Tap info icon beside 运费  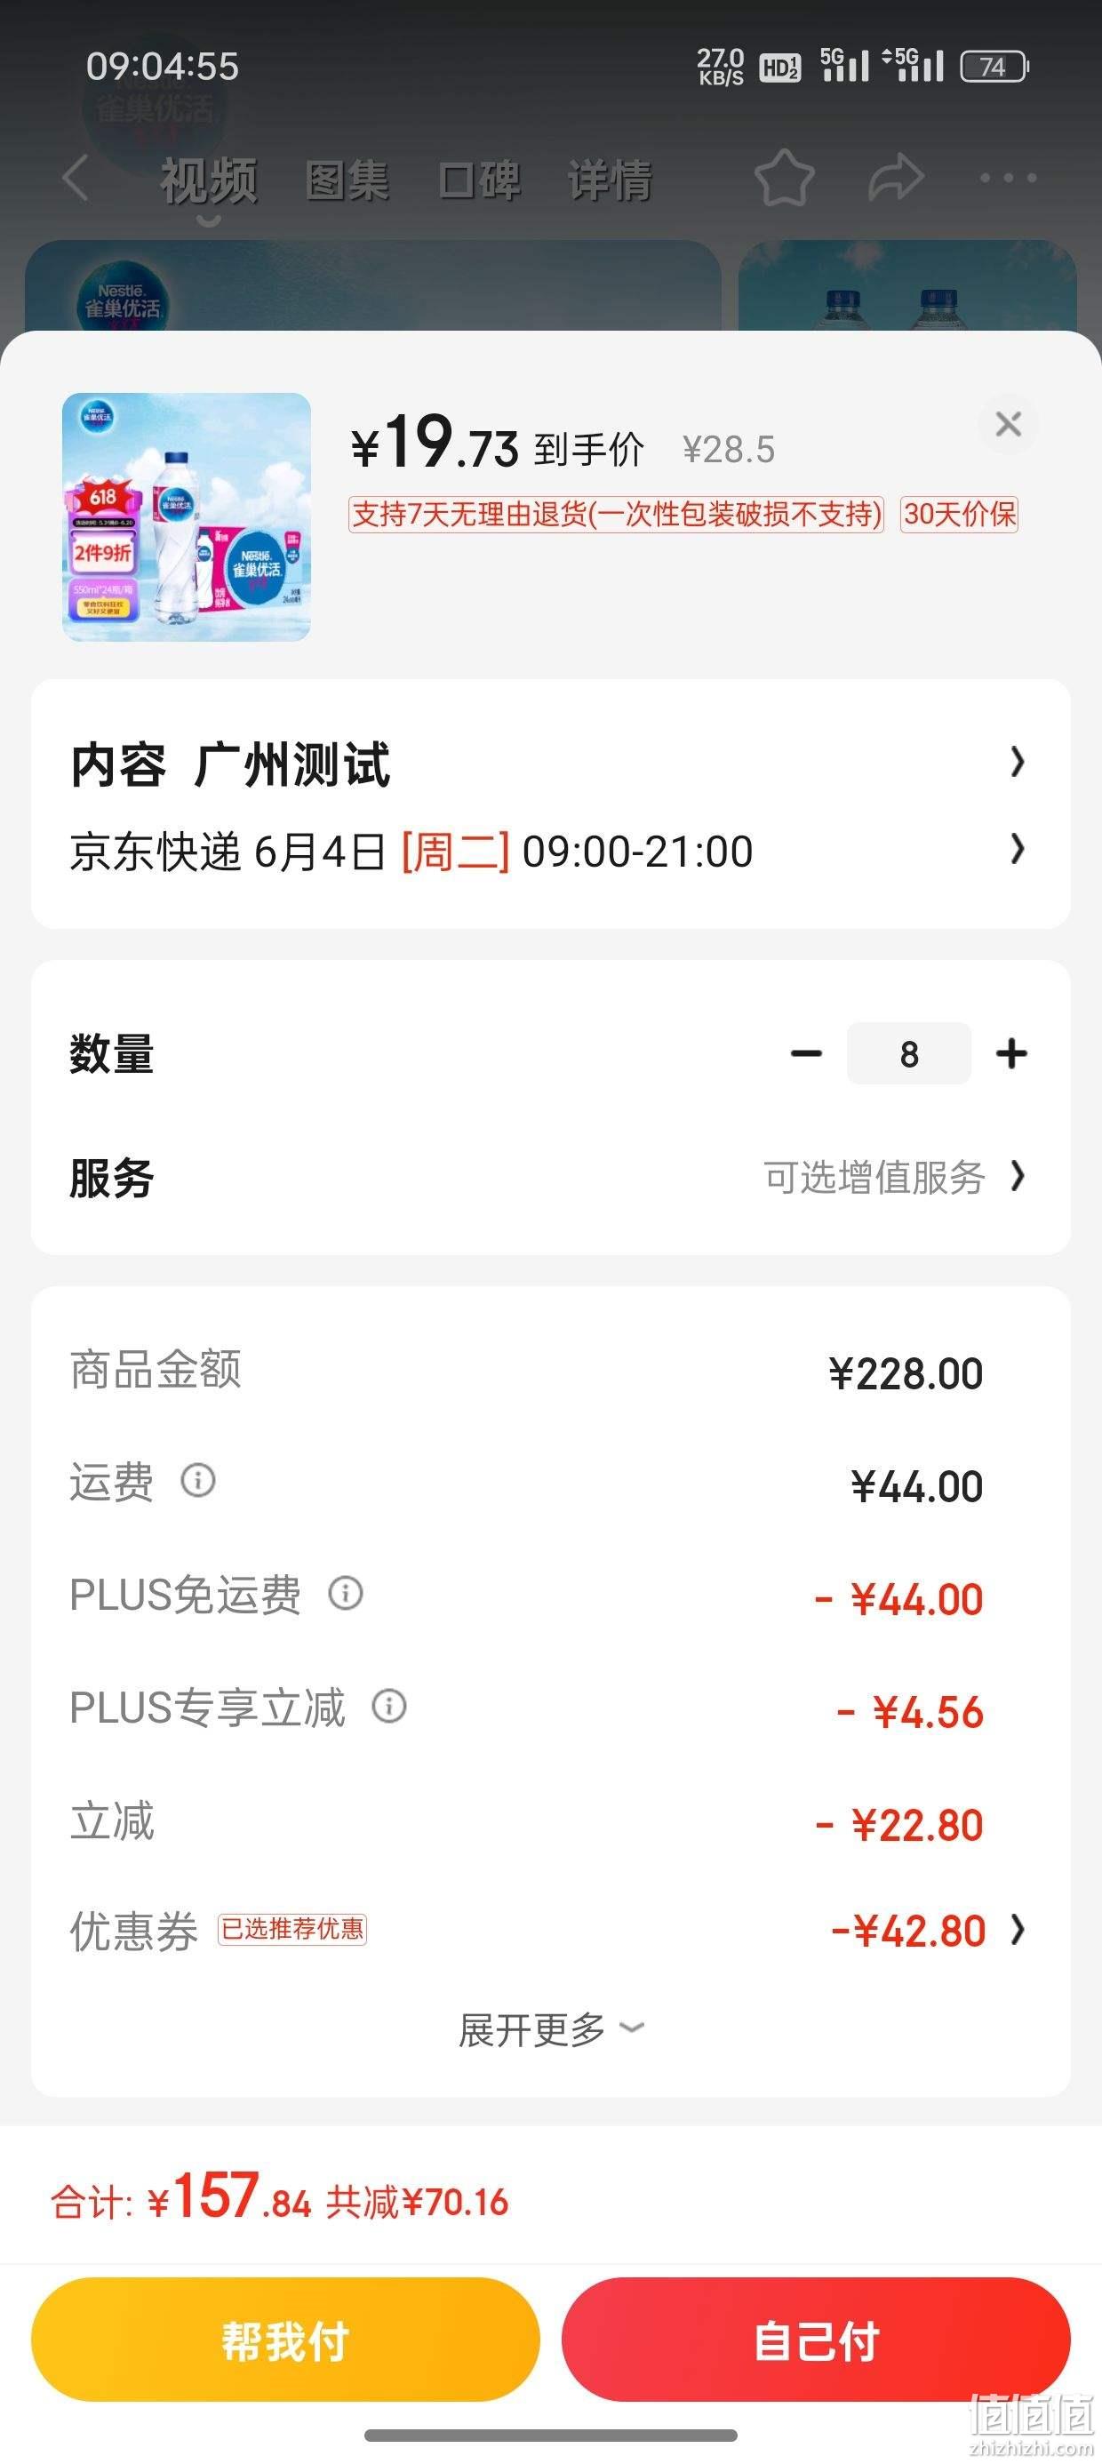(x=198, y=1480)
